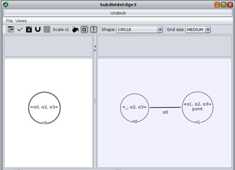Click the Grid size dropdown arrow
The height and width of the screenshot is (170, 235).
coord(208,30)
